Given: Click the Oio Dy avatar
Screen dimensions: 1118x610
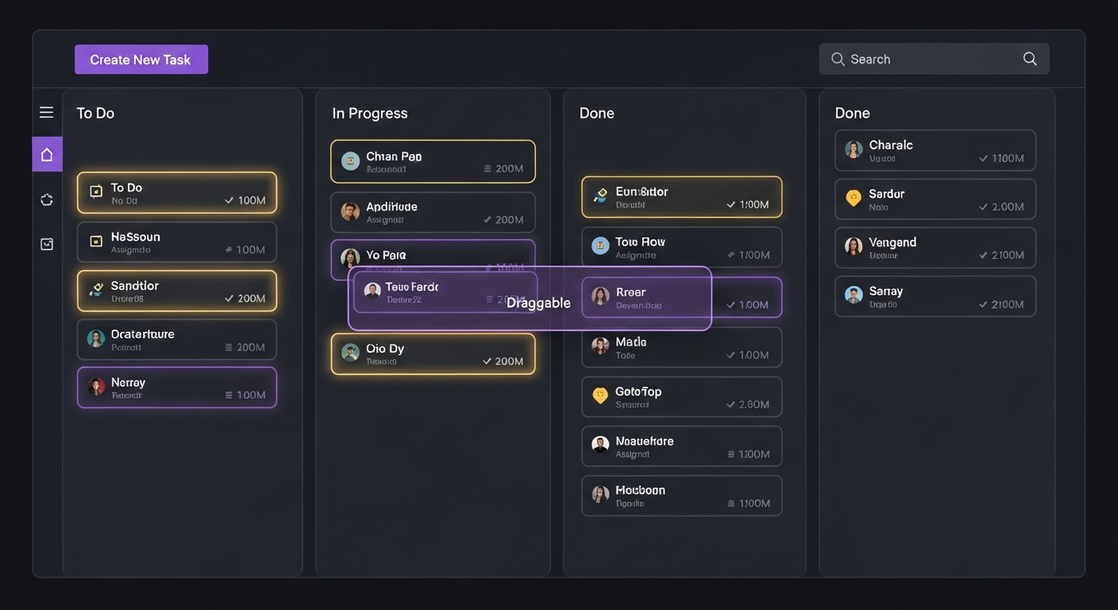Looking at the screenshot, I should click(350, 353).
